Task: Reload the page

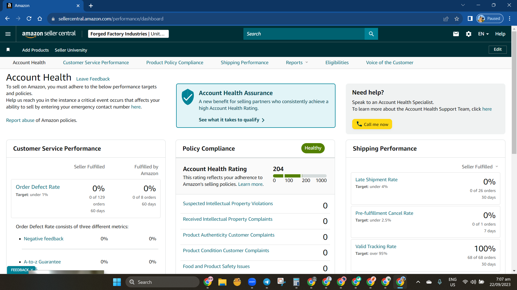Action: point(29,19)
